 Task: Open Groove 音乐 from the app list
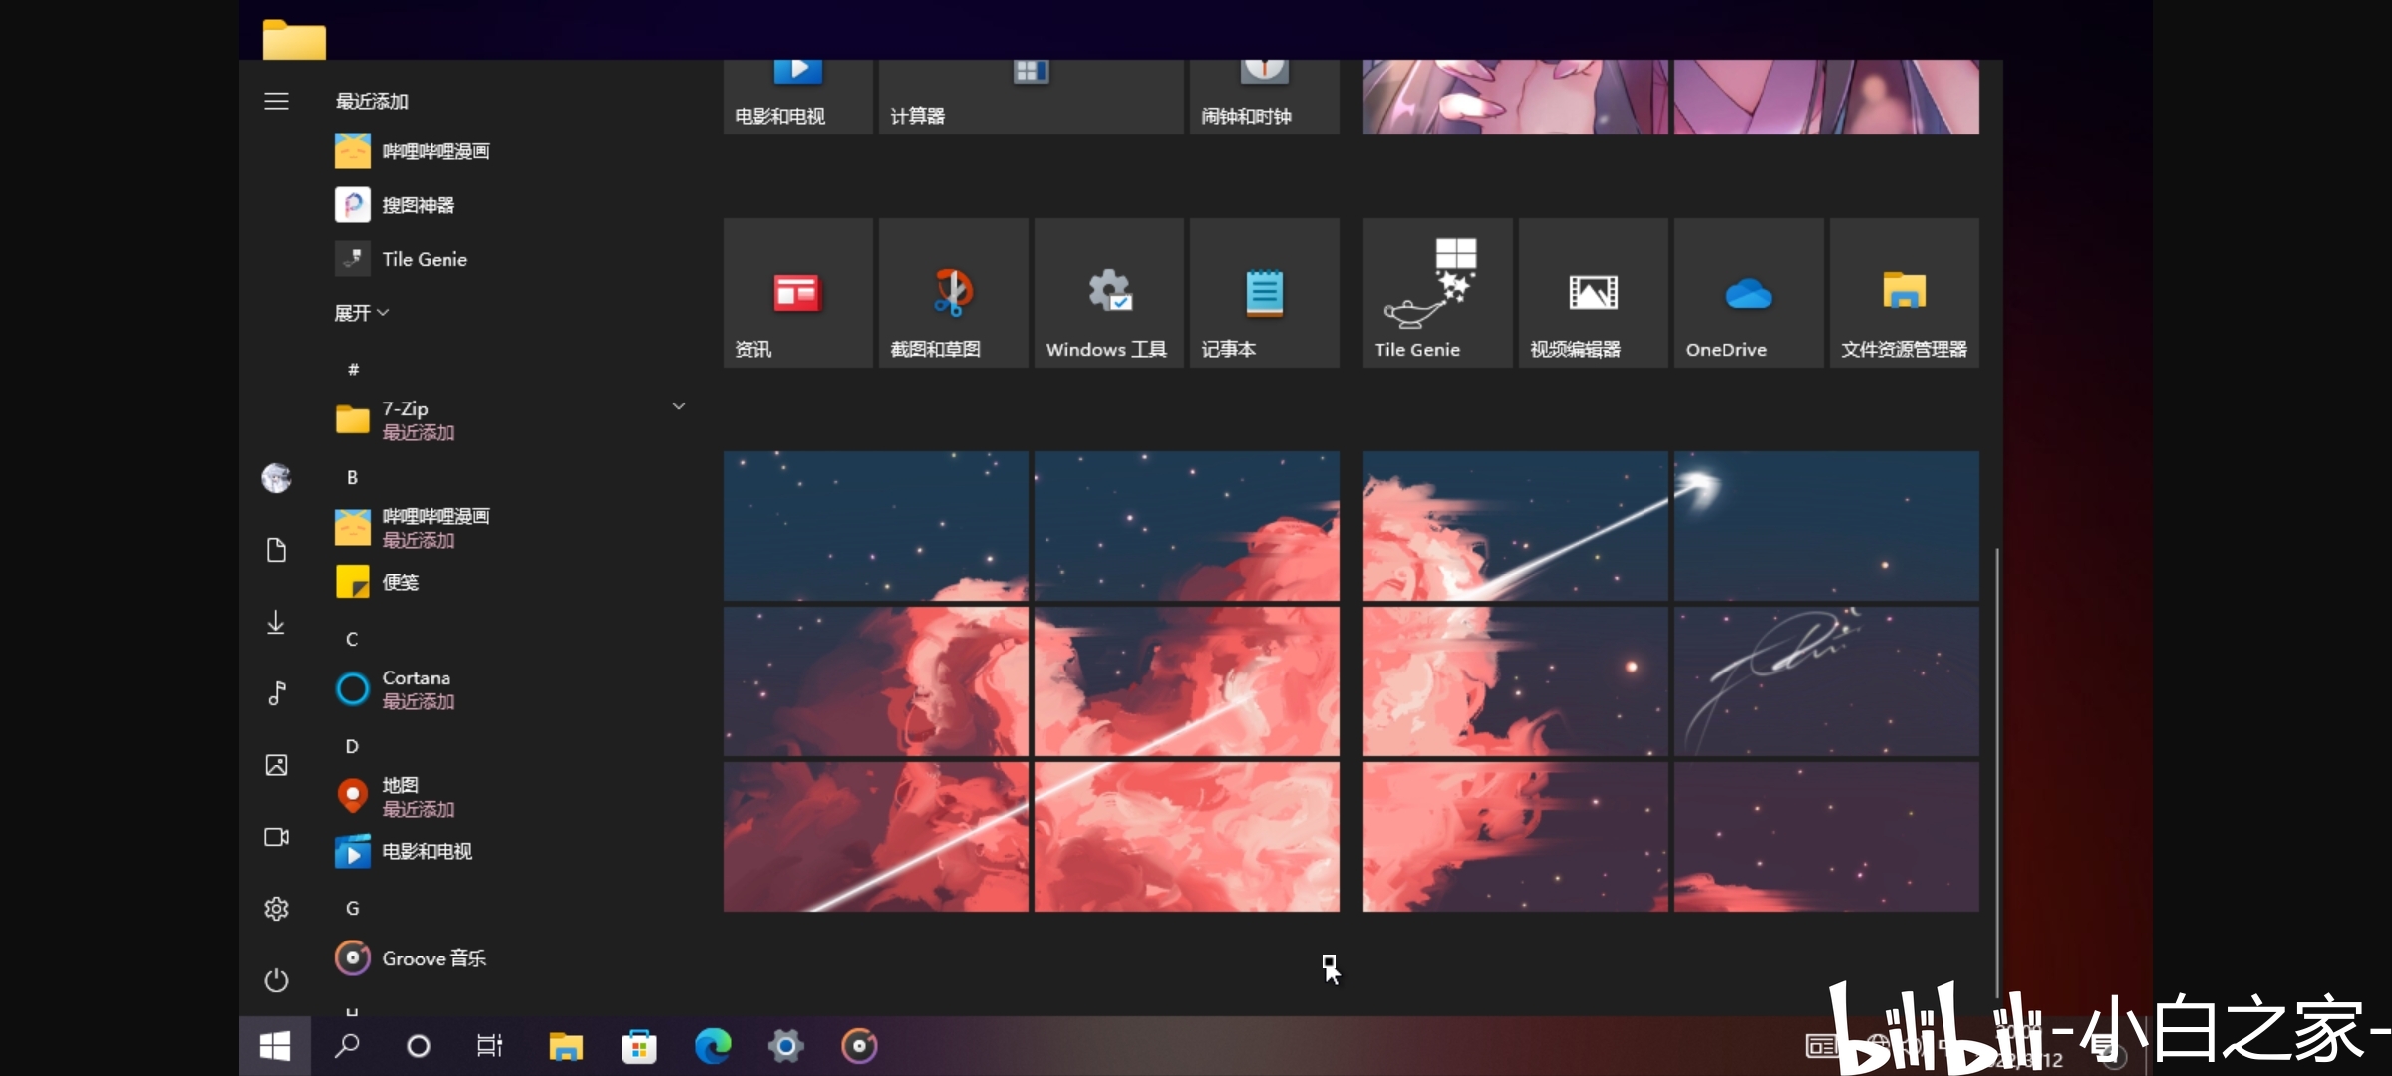tap(433, 957)
